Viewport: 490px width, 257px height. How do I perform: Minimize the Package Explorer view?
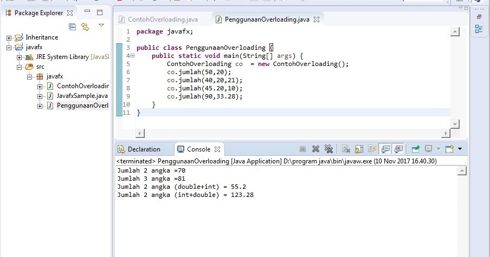click(87, 11)
